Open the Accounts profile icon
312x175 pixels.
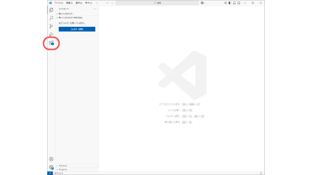[51, 159]
